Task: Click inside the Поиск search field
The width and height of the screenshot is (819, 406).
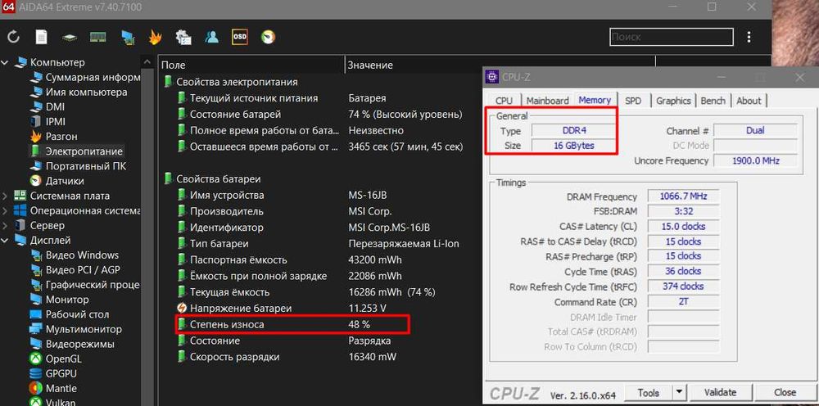Action: point(672,37)
